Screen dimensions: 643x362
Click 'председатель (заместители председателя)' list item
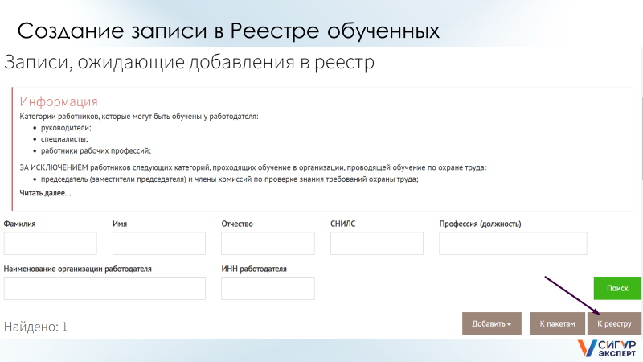(x=230, y=179)
